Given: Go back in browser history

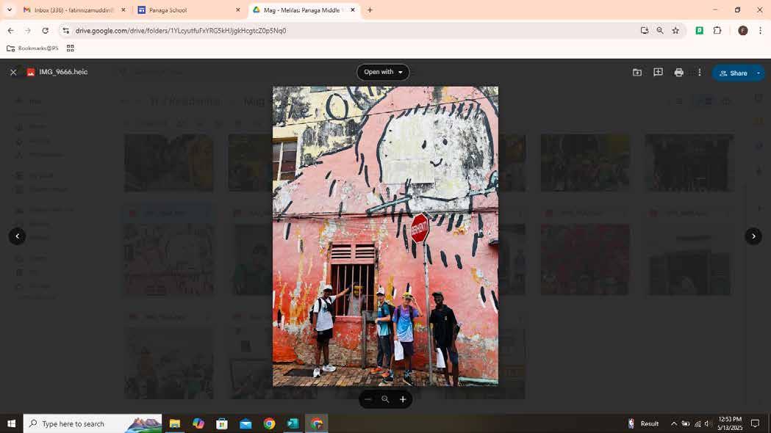Looking at the screenshot, I should click(11, 30).
